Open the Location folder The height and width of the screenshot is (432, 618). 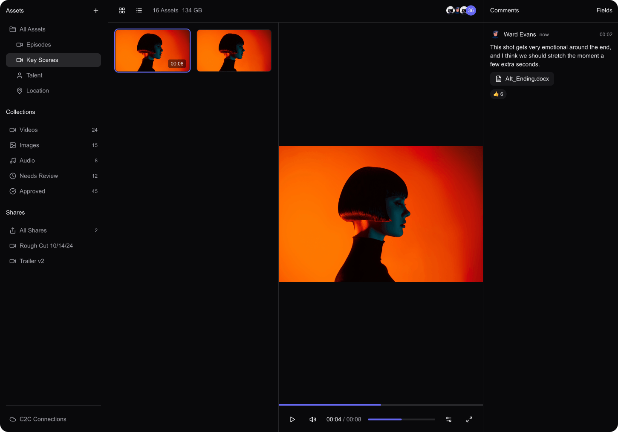(53, 91)
